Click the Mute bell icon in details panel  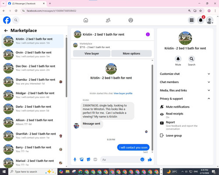pos(178,59)
